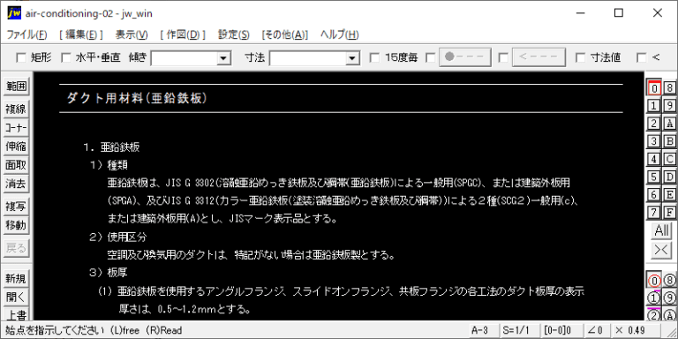This screenshot has width=678, height=339.
Task: Select layer 1 square button
Action: [654, 106]
